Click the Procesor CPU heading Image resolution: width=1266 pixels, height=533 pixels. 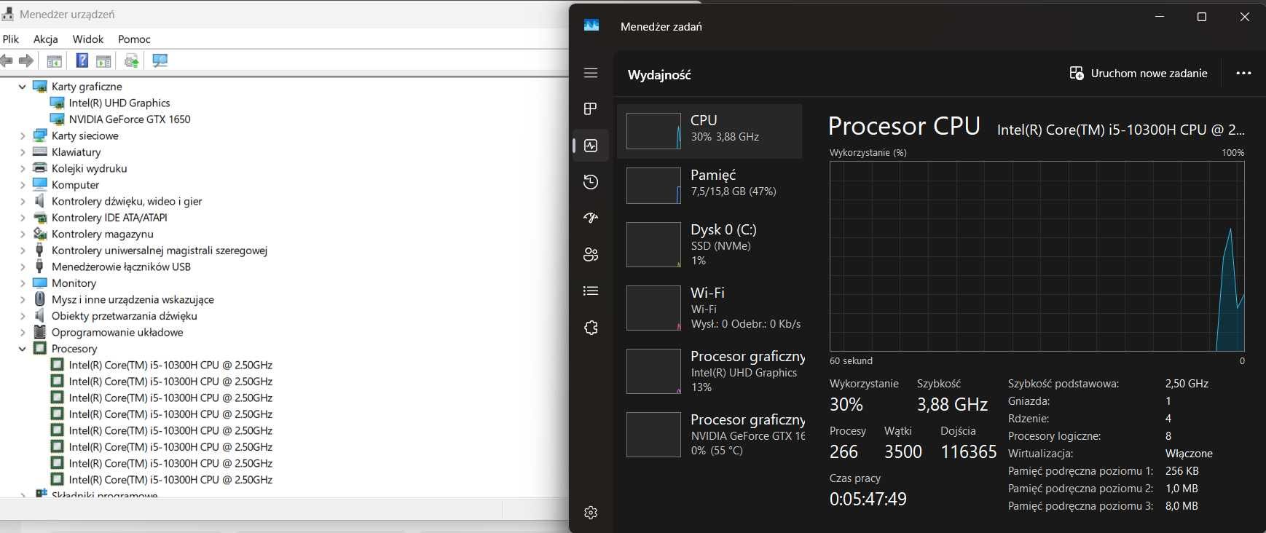tap(904, 126)
